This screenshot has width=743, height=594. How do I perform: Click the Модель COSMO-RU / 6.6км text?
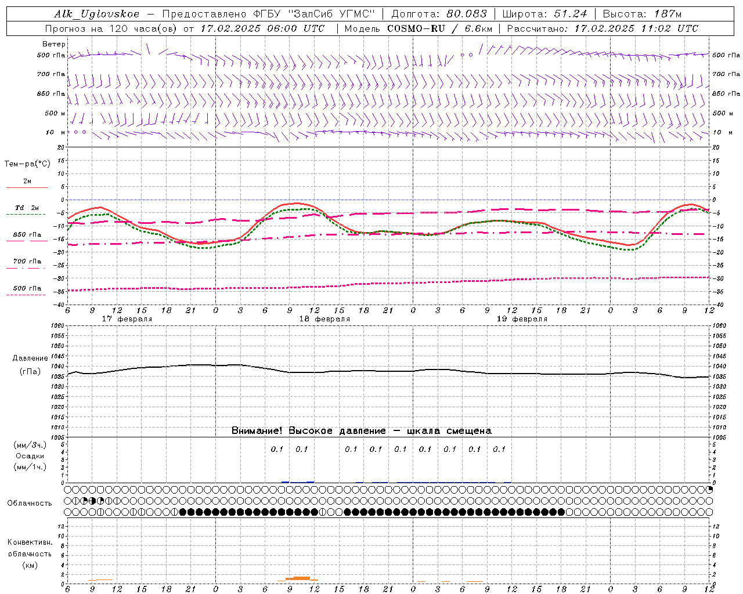(419, 28)
